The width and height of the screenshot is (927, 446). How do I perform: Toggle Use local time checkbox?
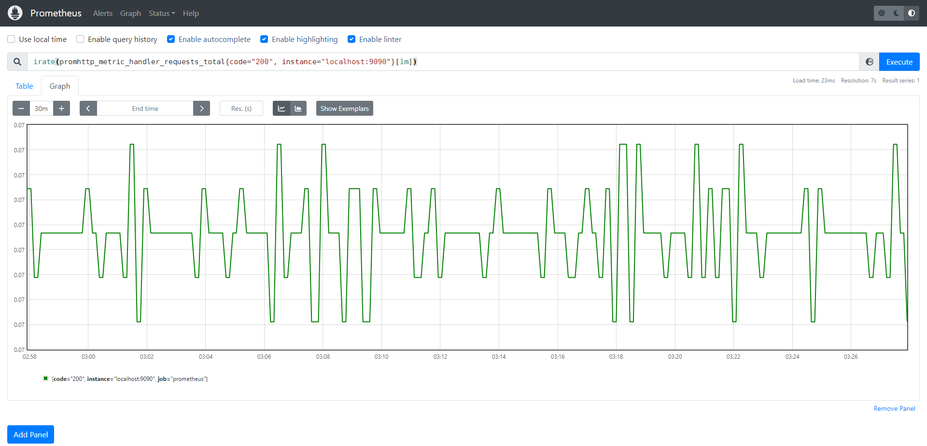pyautogui.click(x=11, y=39)
